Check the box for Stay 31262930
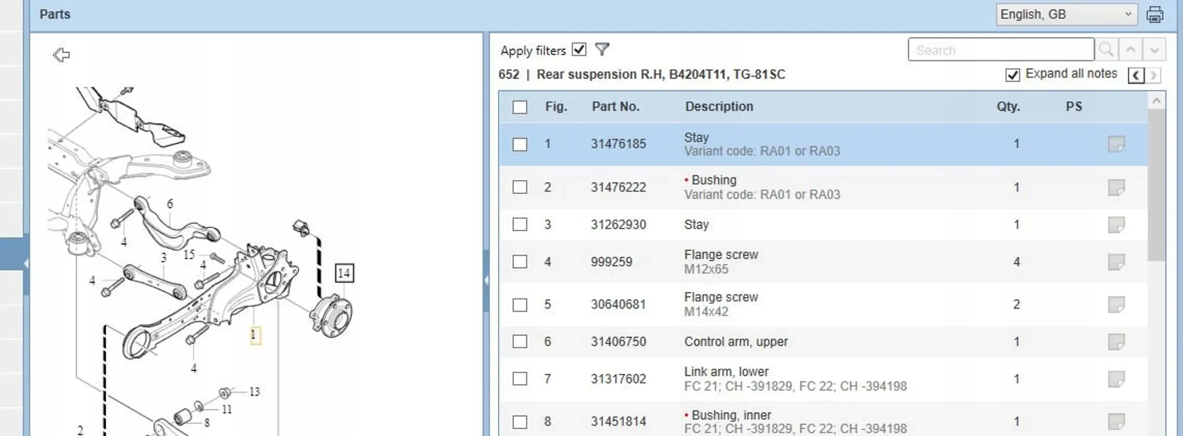This screenshot has width=1183, height=436. pos(520,224)
